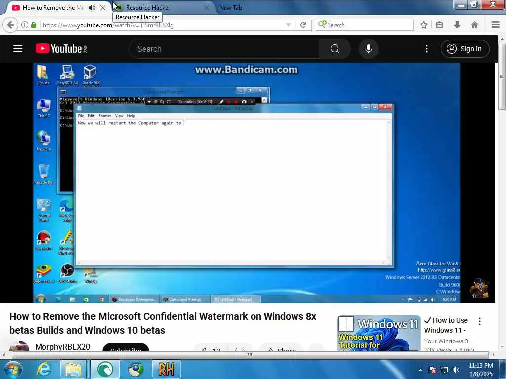The width and height of the screenshot is (506, 379).
Task: Click the video player to pause
Action: (x=247, y=183)
